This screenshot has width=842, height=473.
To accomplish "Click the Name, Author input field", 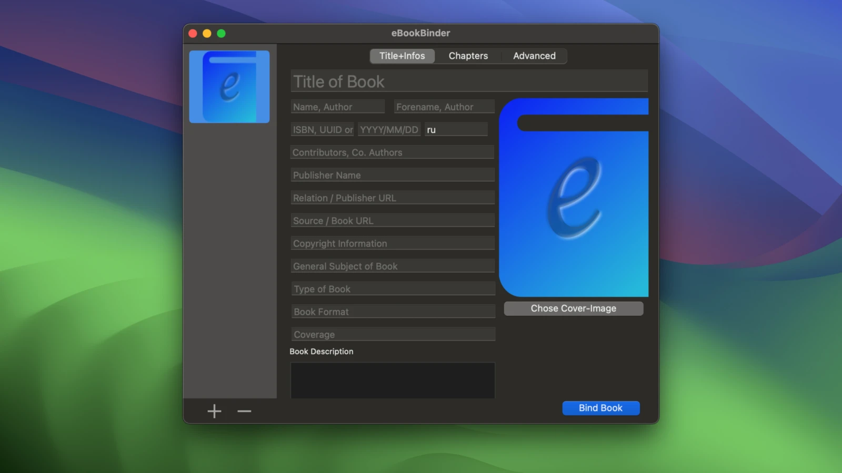I will pos(337,107).
